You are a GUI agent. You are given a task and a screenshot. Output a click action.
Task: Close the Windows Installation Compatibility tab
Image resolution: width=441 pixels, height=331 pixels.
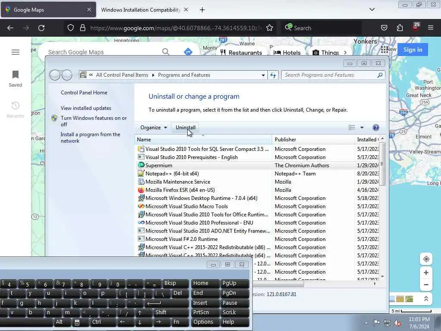[x=186, y=9]
